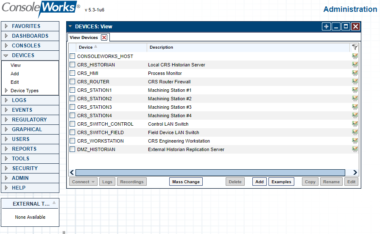Screen dimensions: 380x234
Task: Open edit icon for DMZ_HISTORIAN row
Action: point(355,149)
